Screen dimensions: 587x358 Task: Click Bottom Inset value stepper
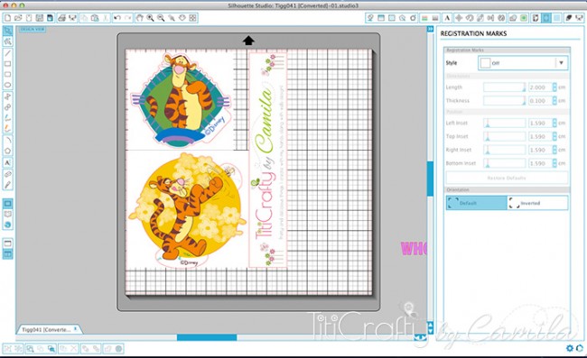554,163
